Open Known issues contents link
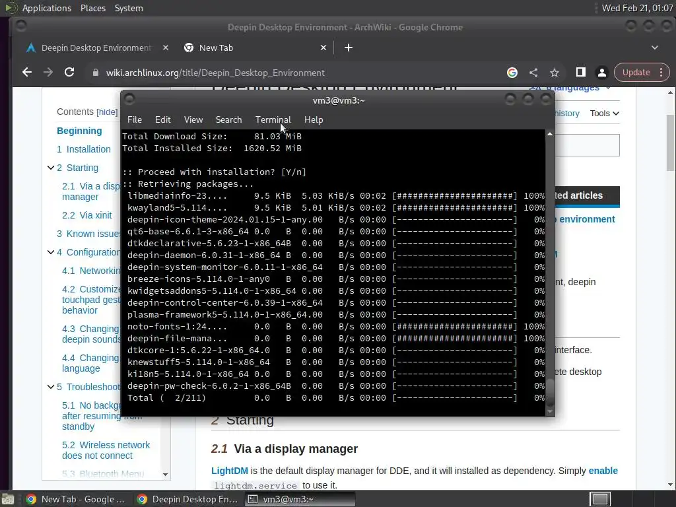The height and width of the screenshot is (507, 676). 88,234
